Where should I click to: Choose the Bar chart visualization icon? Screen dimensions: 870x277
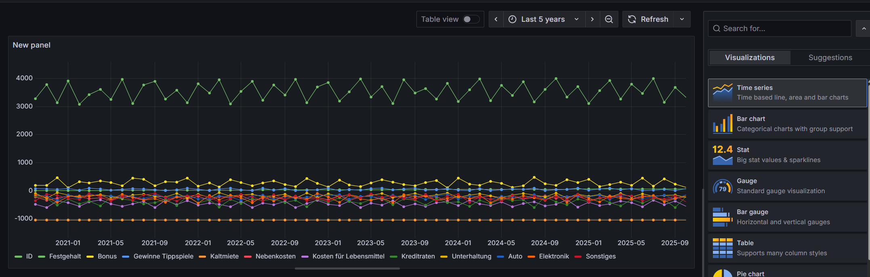722,124
